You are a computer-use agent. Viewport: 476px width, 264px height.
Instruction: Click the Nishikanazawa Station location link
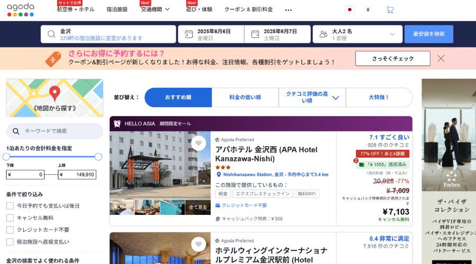tap(276, 175)
